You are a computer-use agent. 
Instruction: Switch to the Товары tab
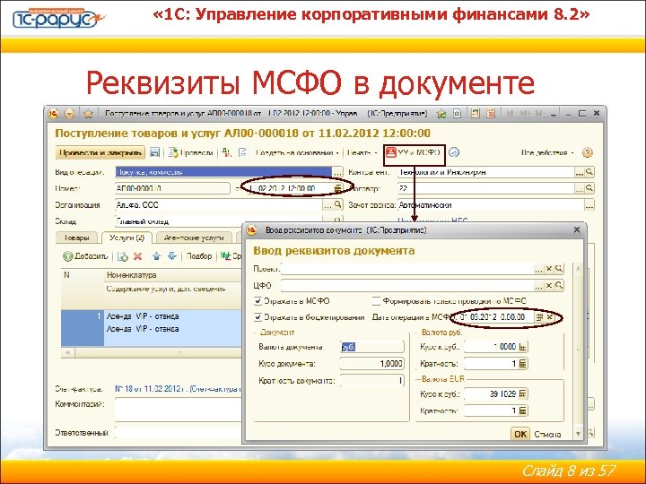(76, 238)
